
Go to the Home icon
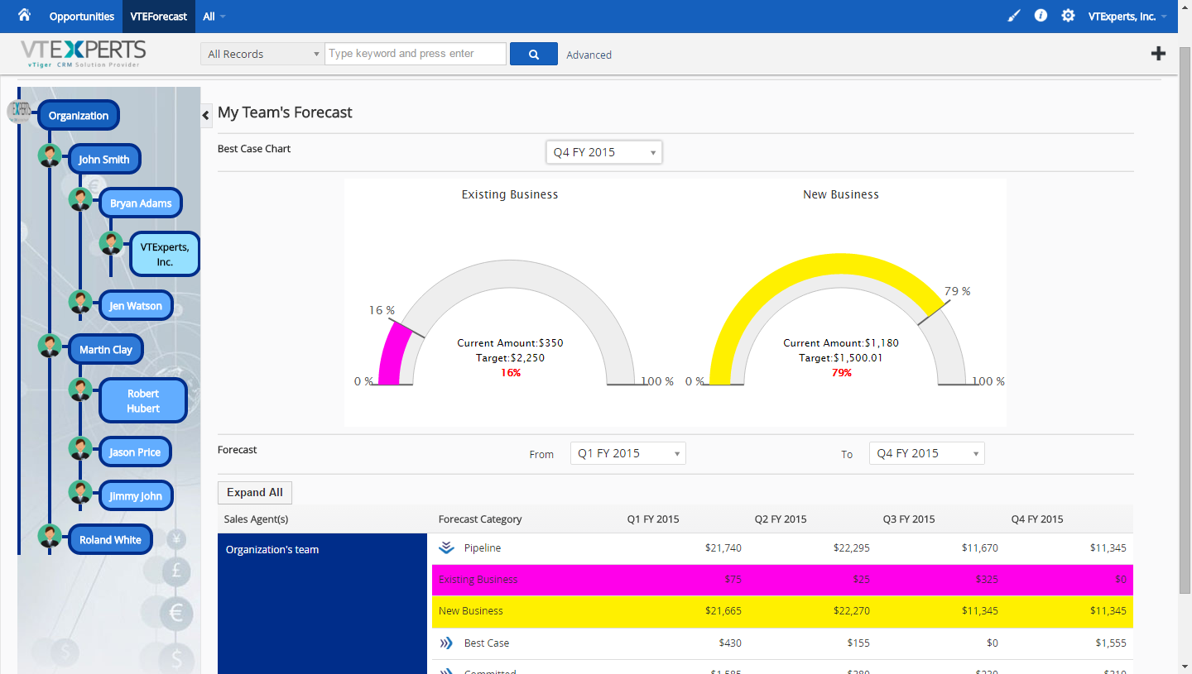click(x=24, y=15)
